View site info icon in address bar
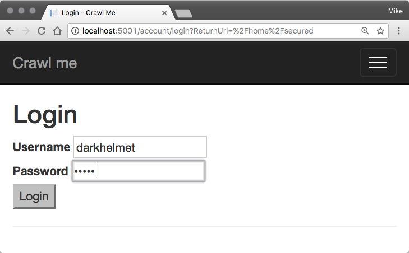 tap(75, 31)
